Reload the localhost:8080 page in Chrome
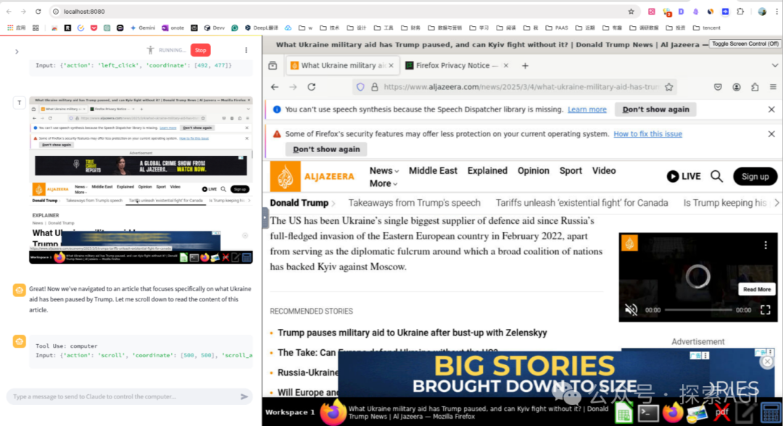Viewport: 783px width, 426px height. (x=38, y=12)
